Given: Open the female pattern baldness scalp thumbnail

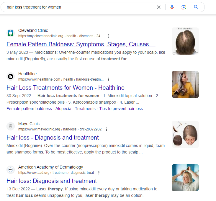Looking at the screenshot, I should [x=185, y=41].
